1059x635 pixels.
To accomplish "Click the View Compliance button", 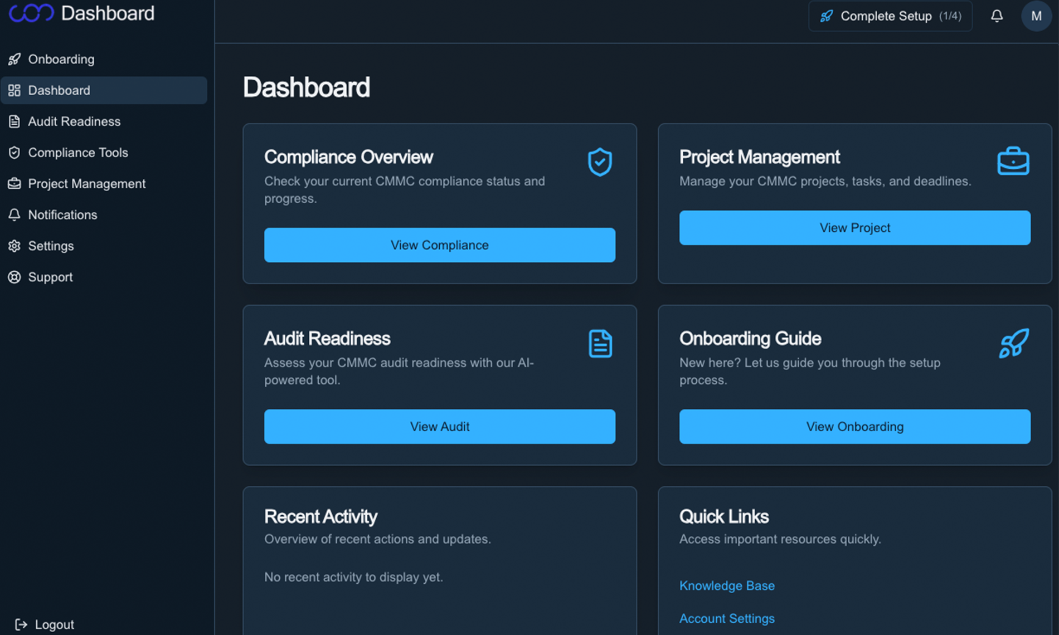I will [439, 245].
